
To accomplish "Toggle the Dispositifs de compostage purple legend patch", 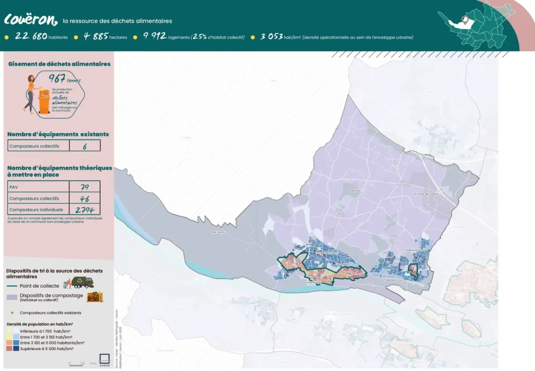I will tap(13, 296).
